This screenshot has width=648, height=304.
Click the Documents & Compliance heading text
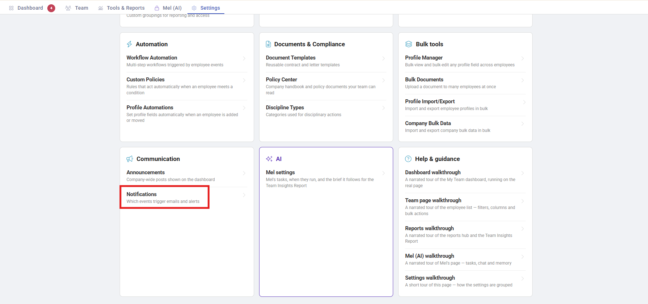[310, 44]
